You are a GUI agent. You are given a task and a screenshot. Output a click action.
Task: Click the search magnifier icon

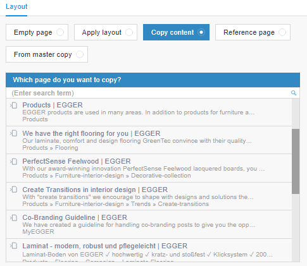[294, 93]
